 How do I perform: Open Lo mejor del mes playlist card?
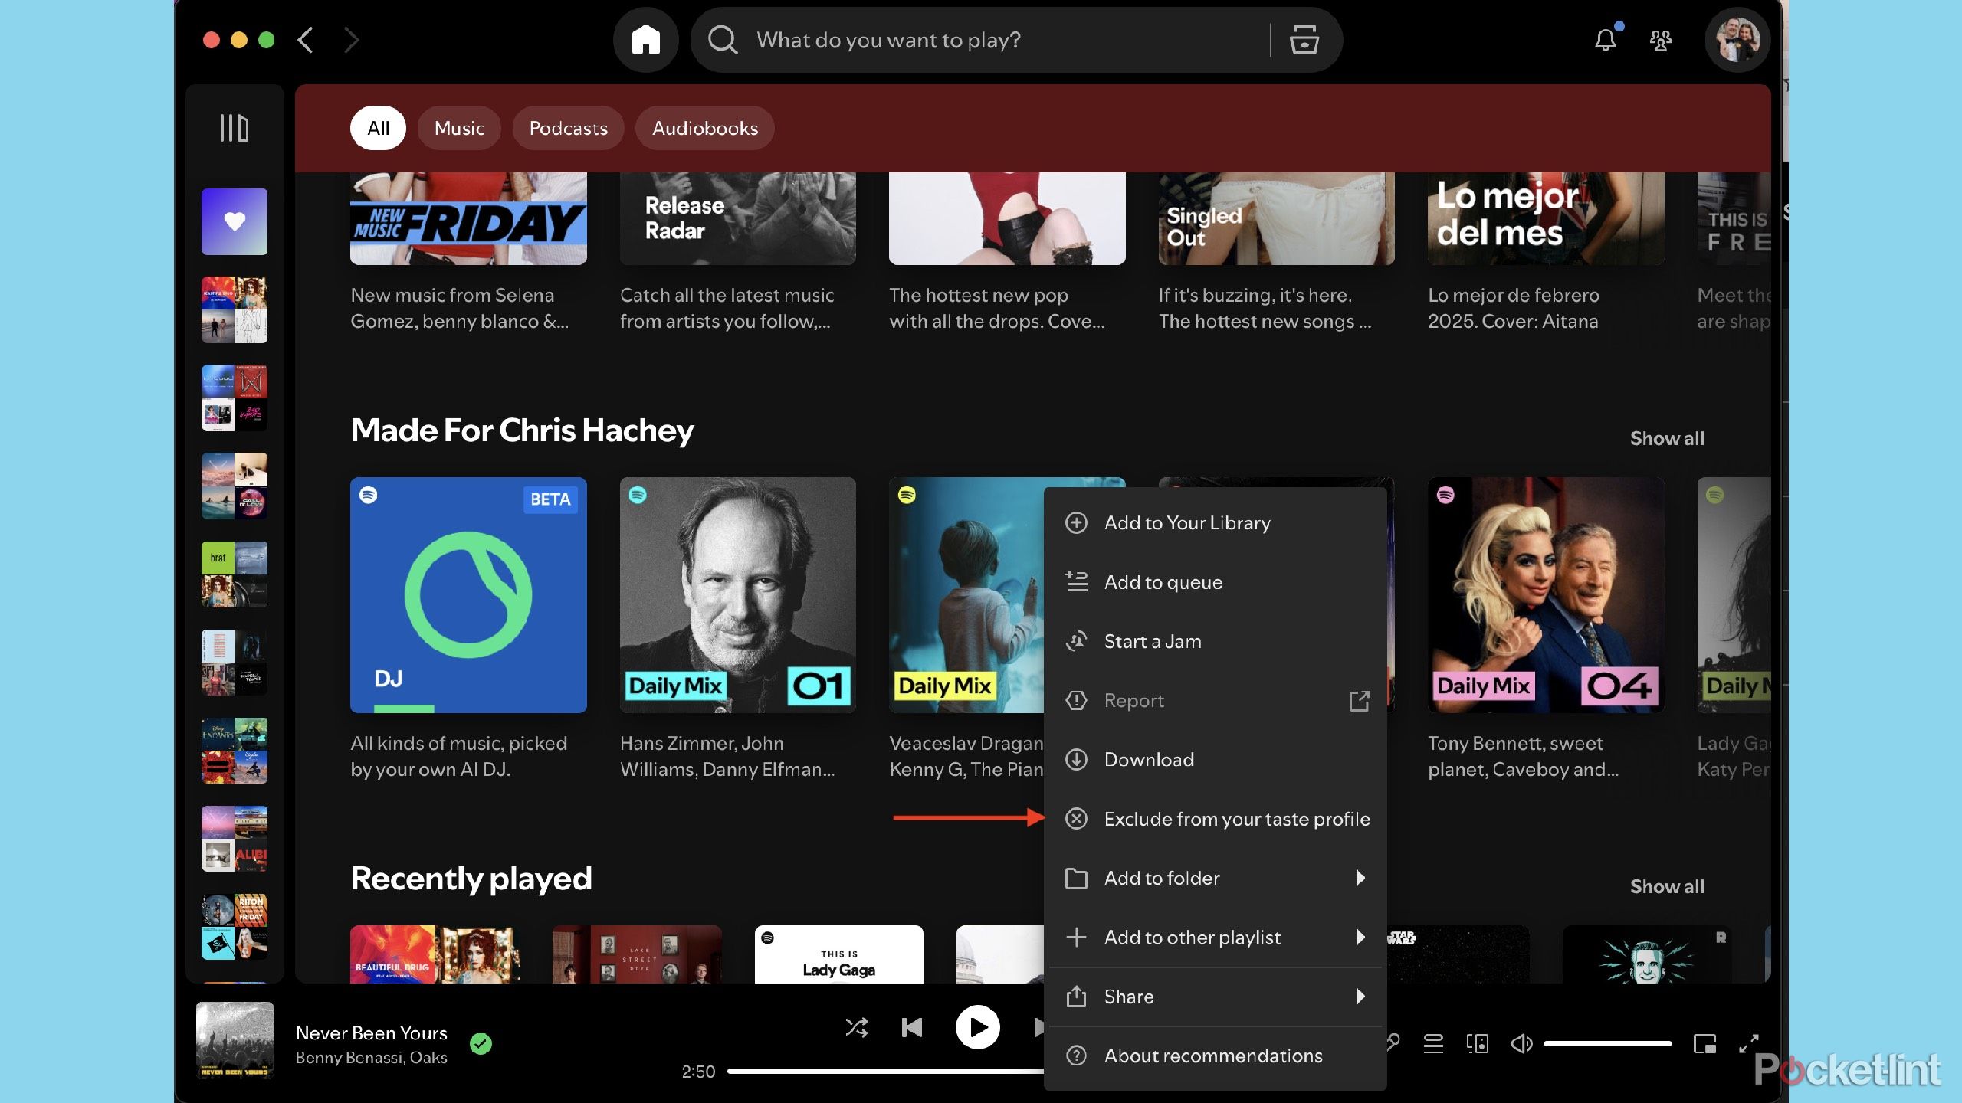pyautogui.click(x=1546, y=253)
